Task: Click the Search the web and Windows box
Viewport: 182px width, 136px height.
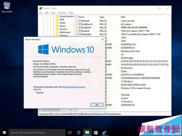Action: click(37, 133)
